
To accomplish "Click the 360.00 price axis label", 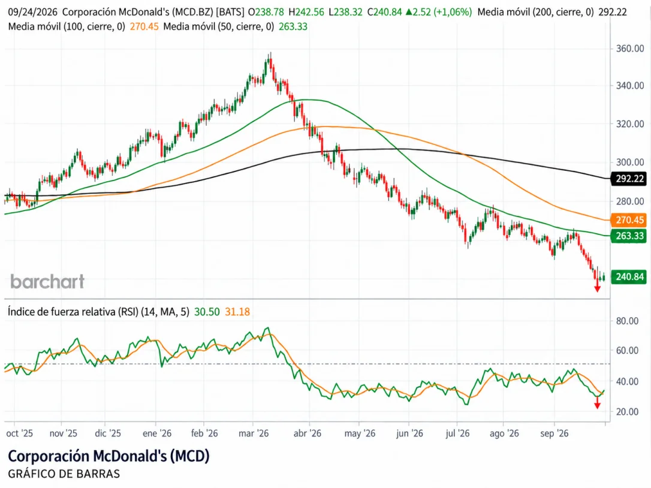I will (x=630, y=49).
